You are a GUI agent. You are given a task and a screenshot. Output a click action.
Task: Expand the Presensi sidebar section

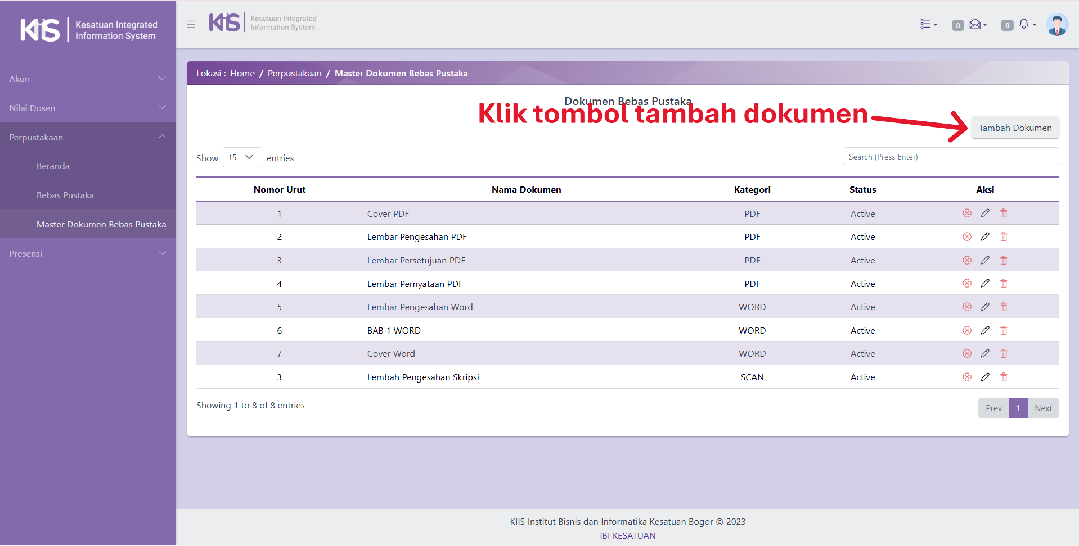coord(88,254)
